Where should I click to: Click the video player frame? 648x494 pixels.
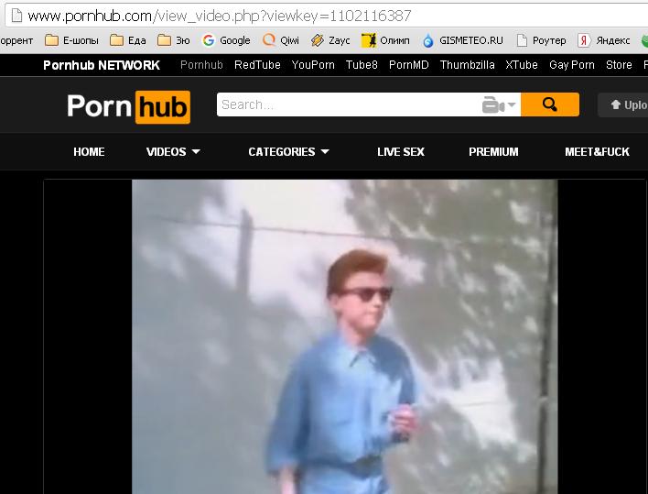tap(344, 336)
